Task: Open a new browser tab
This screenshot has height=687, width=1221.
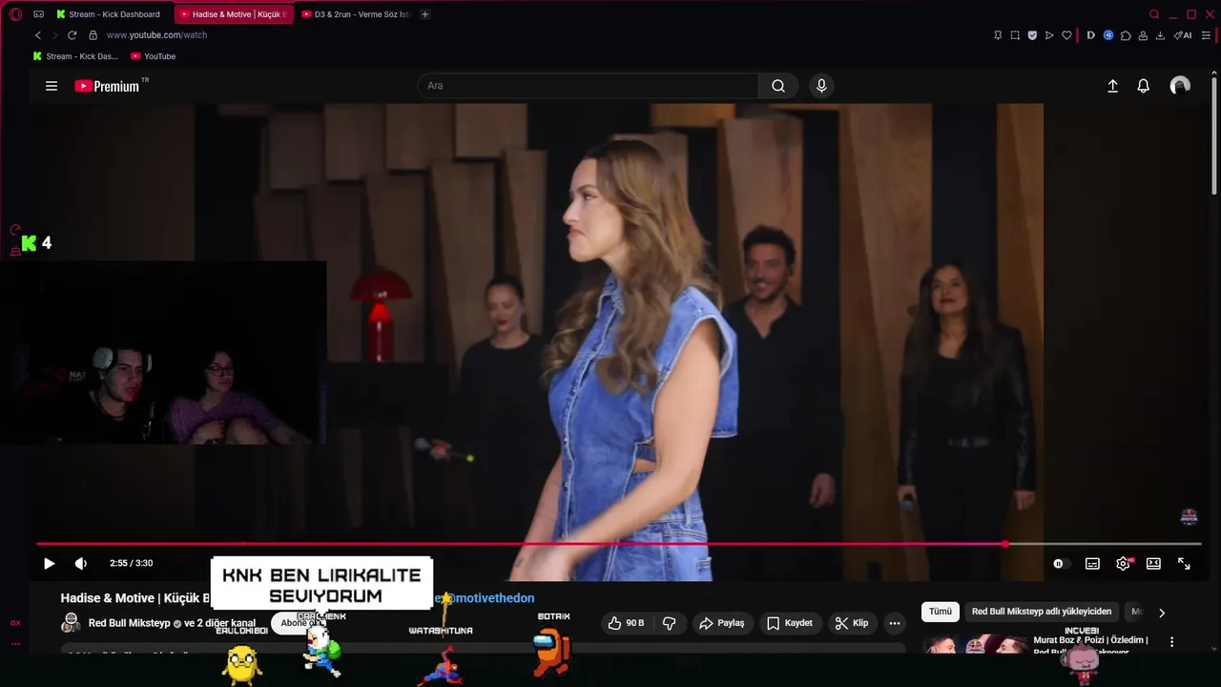Action: coord(425,14)
